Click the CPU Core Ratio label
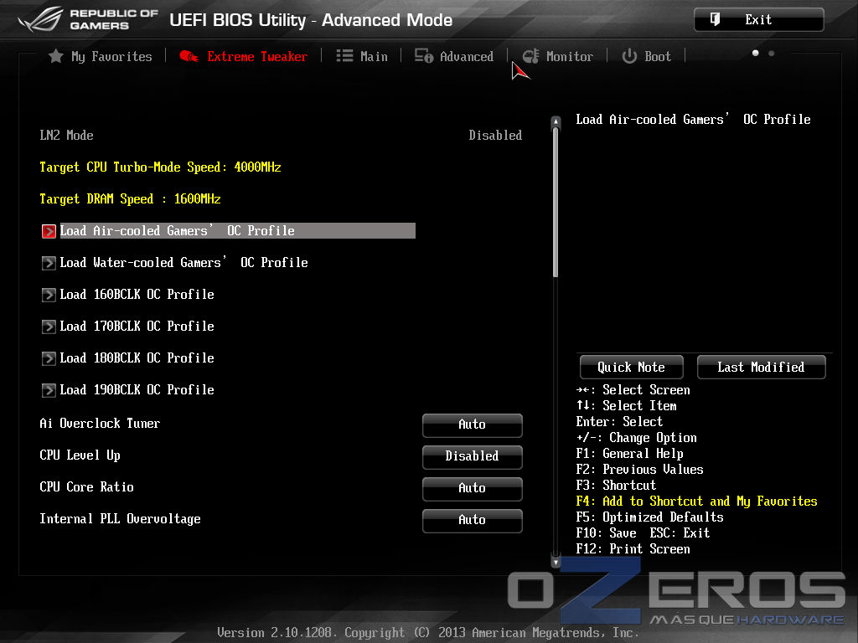The height and width of the screenshot is (643, 858). point(86,486)
